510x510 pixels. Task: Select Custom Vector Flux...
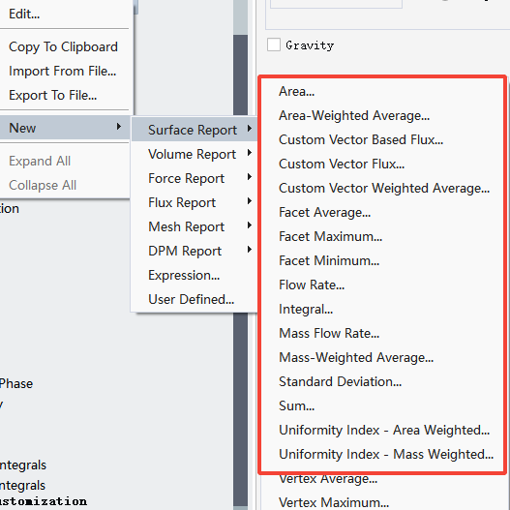coord(342,164)
